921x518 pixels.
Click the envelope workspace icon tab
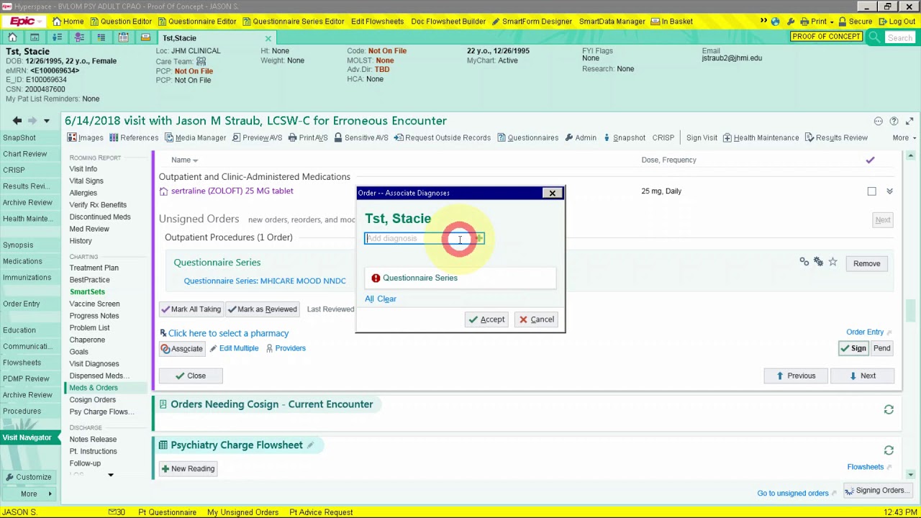145,37
